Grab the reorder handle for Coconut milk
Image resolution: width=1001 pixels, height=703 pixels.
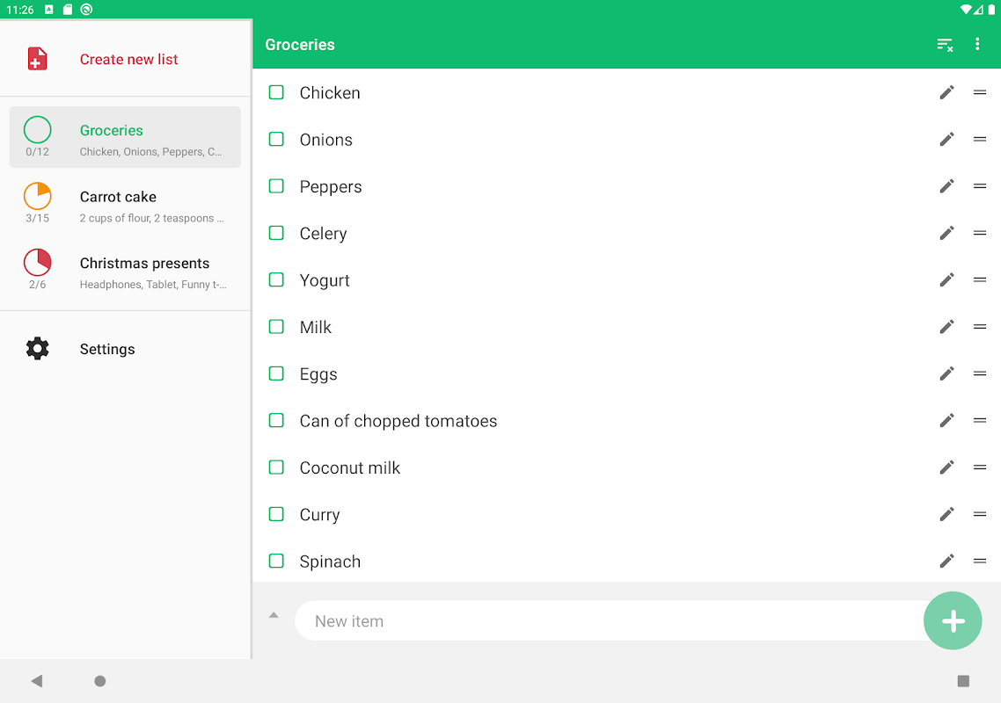pyautogui.click(x=980, y=467)
